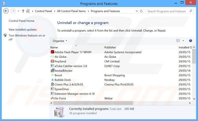Change view with the view layout icon
Viewport: 198px width, 121px height.
(178, 41)
